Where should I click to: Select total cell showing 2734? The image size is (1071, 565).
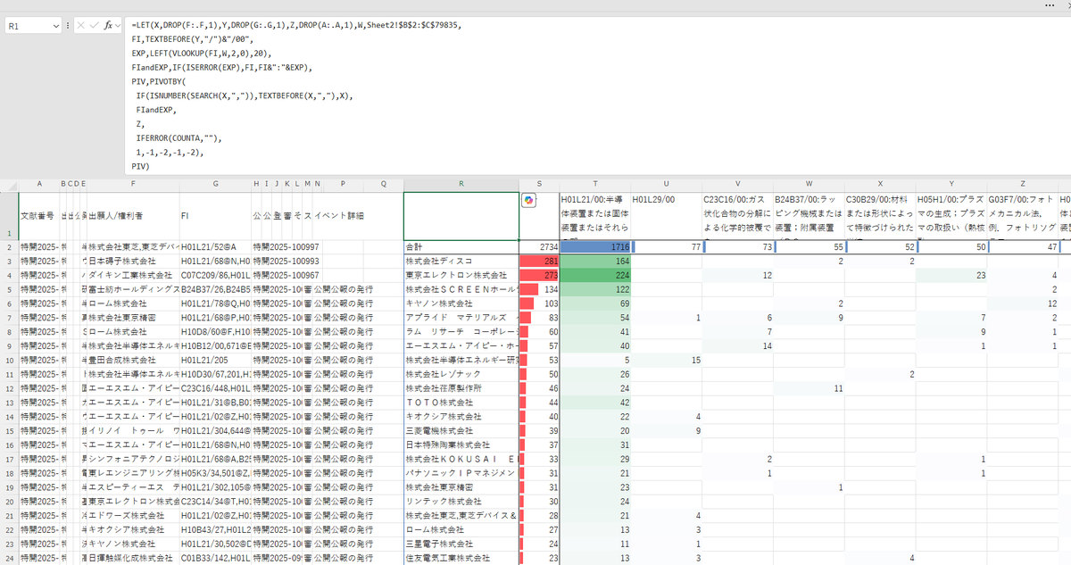click(x=539, y=246)
